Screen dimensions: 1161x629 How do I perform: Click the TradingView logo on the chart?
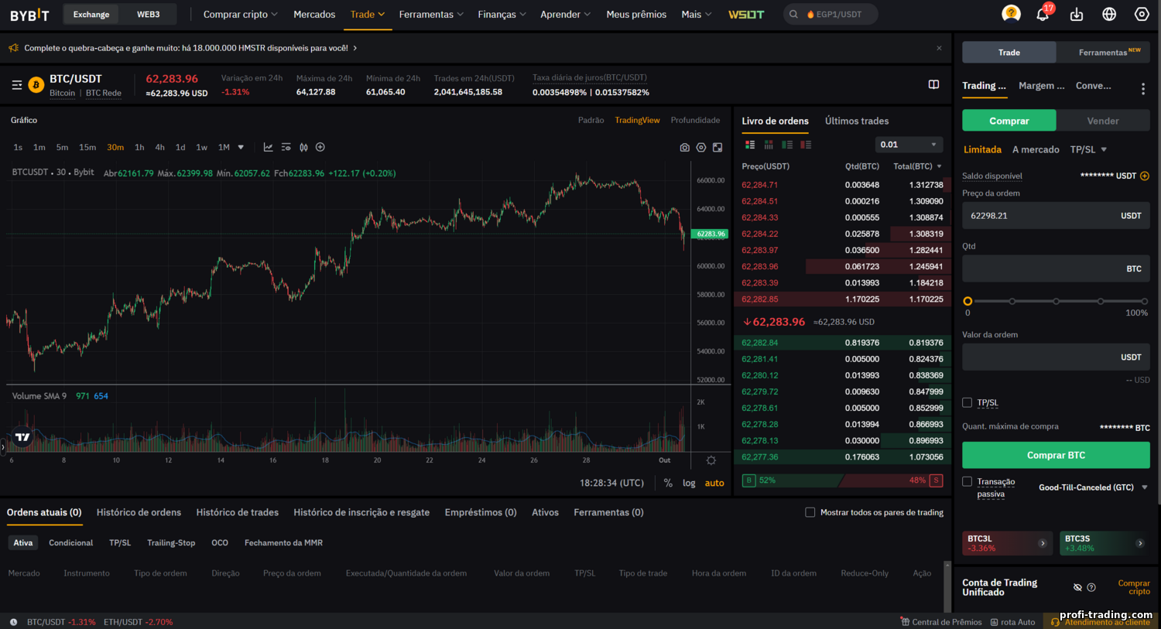[x=22, y=437]
